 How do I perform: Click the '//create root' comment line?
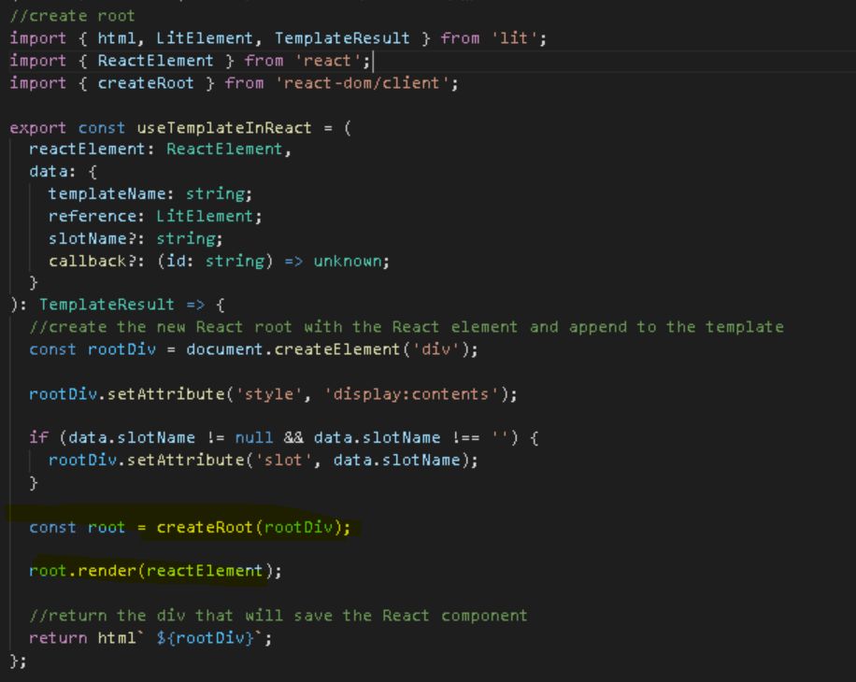[x=72, y=16]
